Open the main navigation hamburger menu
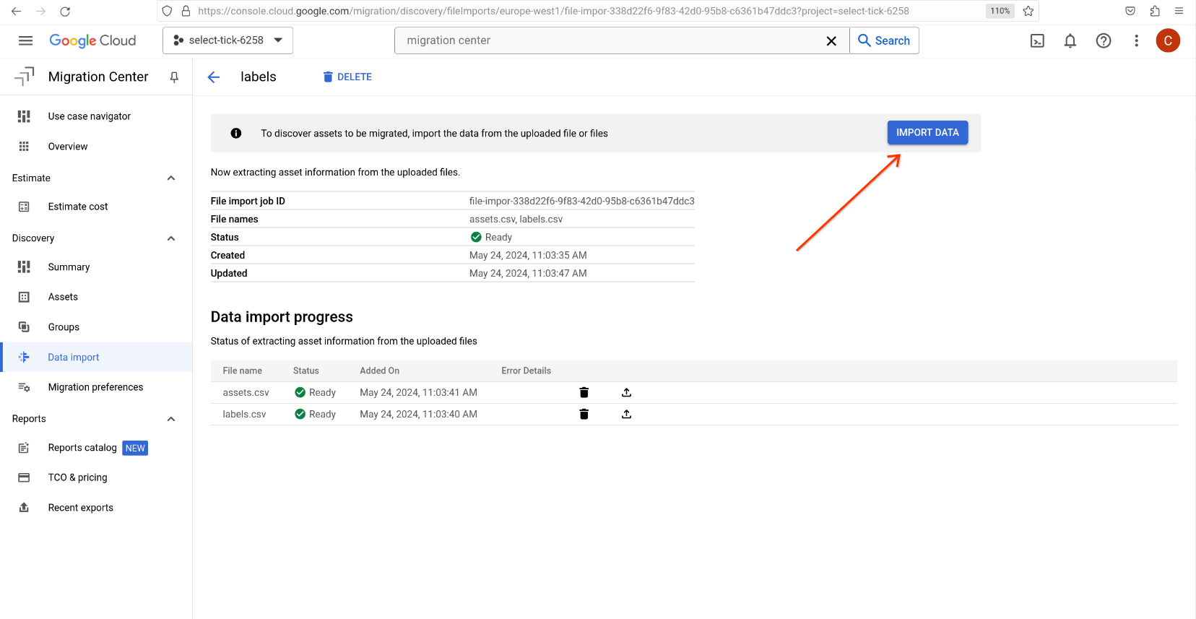 pos(25,40)
